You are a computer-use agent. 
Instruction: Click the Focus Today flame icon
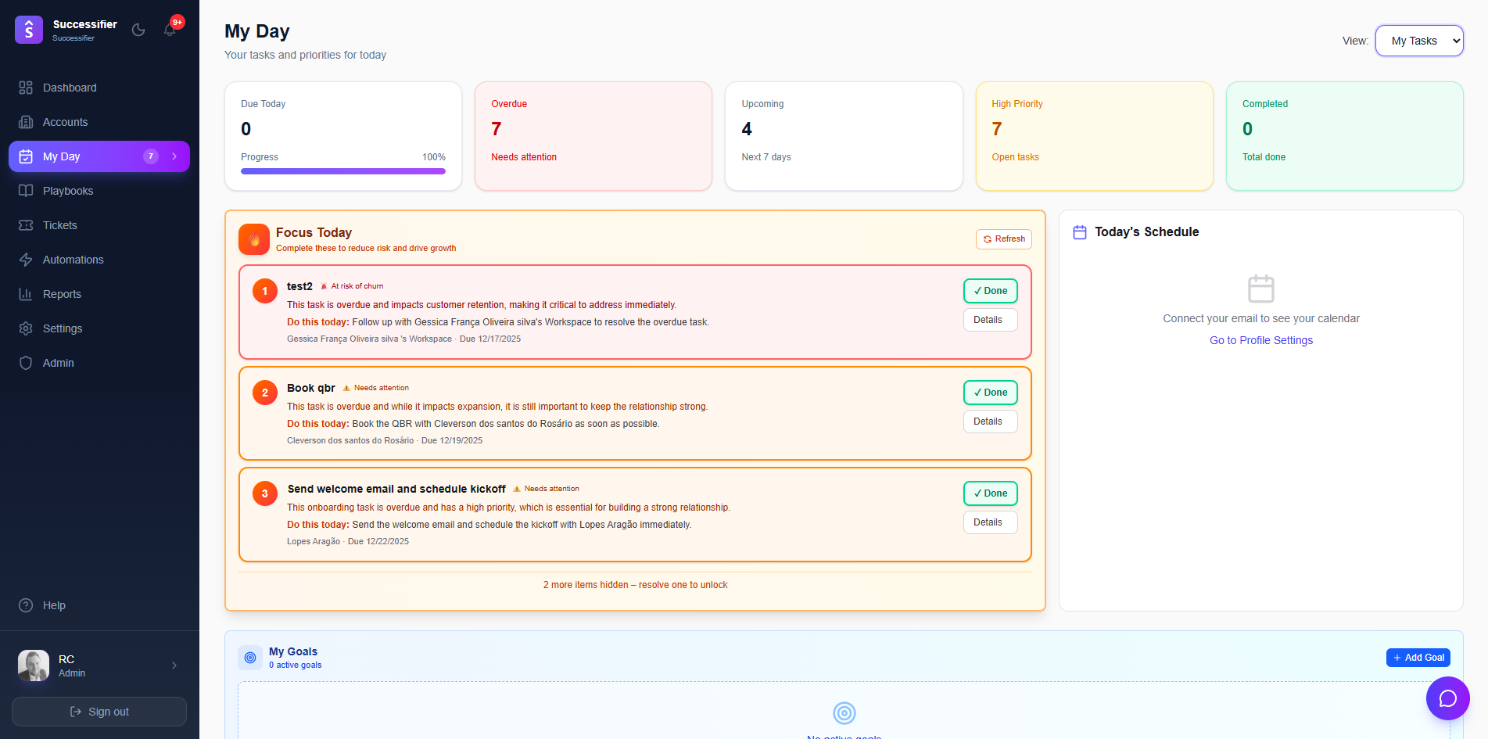254,239
